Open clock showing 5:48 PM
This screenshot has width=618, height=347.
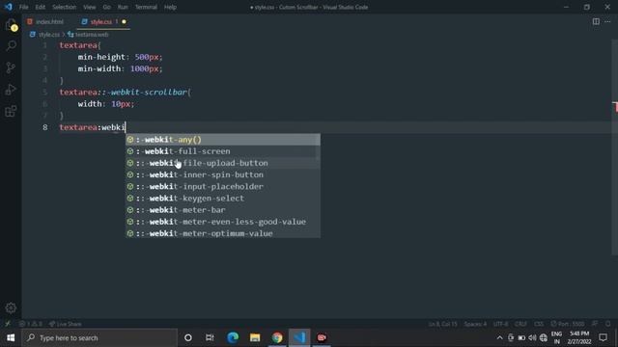579,337
